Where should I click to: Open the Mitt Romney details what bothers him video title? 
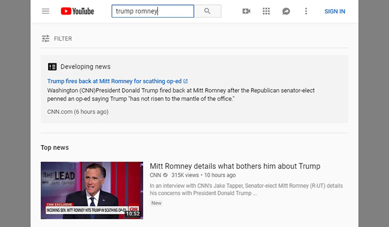(x=235, y=166)
